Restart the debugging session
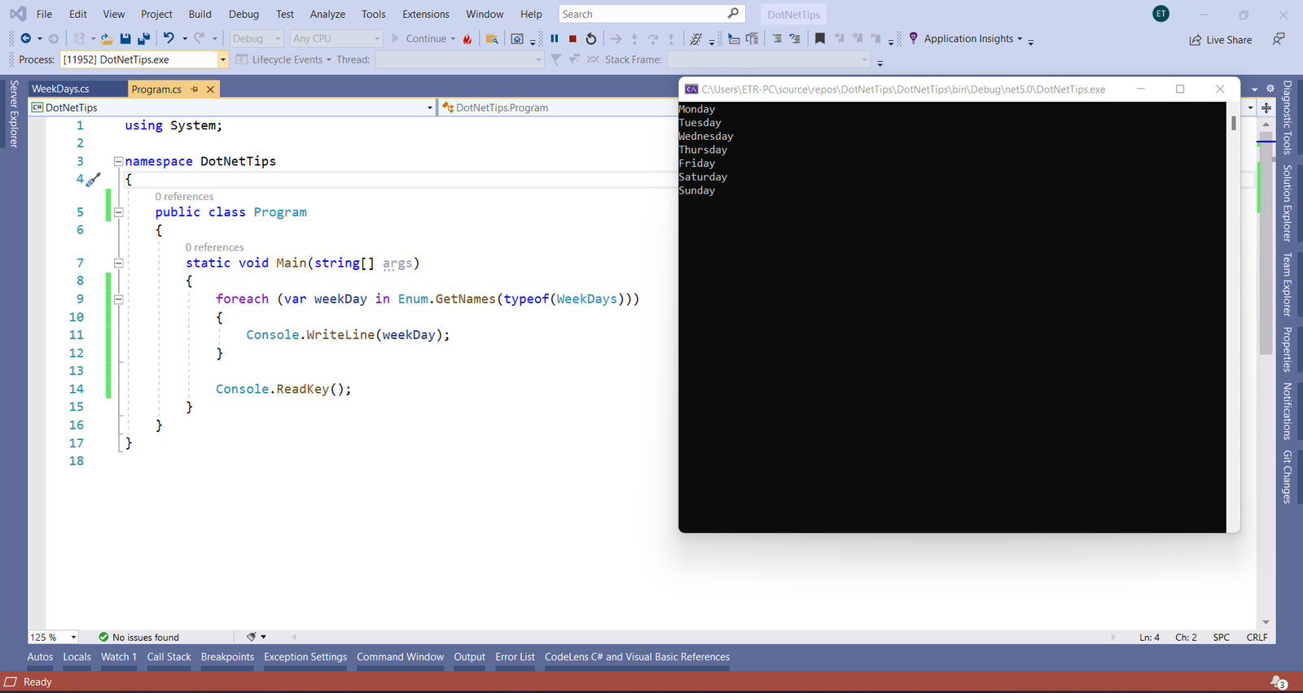The height and width of the screenshot is (693, 1303). [x=591, y=38]
